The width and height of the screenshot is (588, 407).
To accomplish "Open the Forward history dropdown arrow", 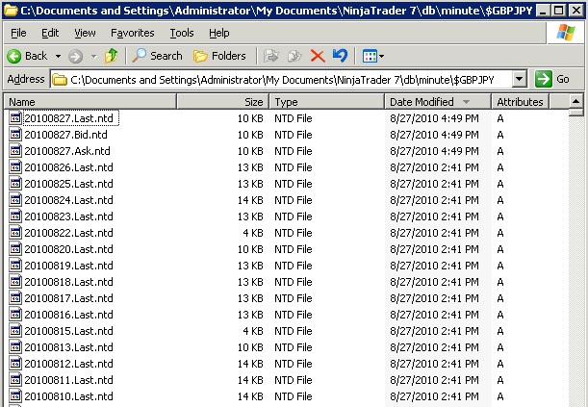I will point(93,57).
